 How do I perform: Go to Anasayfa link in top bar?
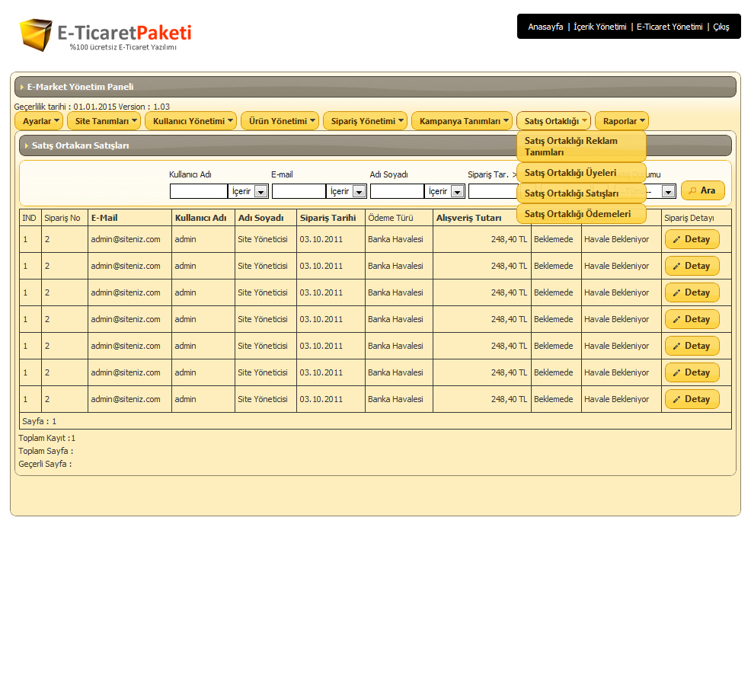click(545, 27)
